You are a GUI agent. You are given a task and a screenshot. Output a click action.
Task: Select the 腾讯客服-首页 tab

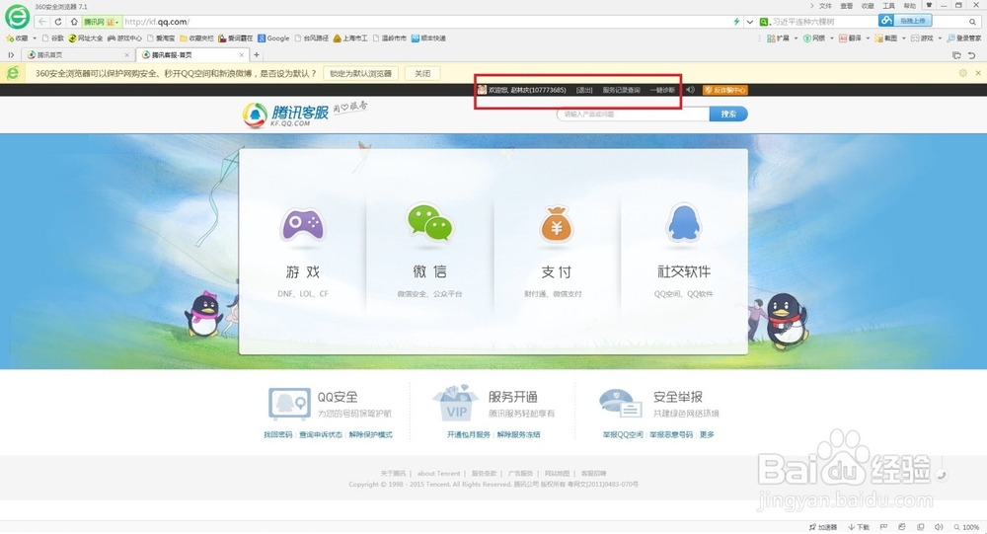coord(191,55)
